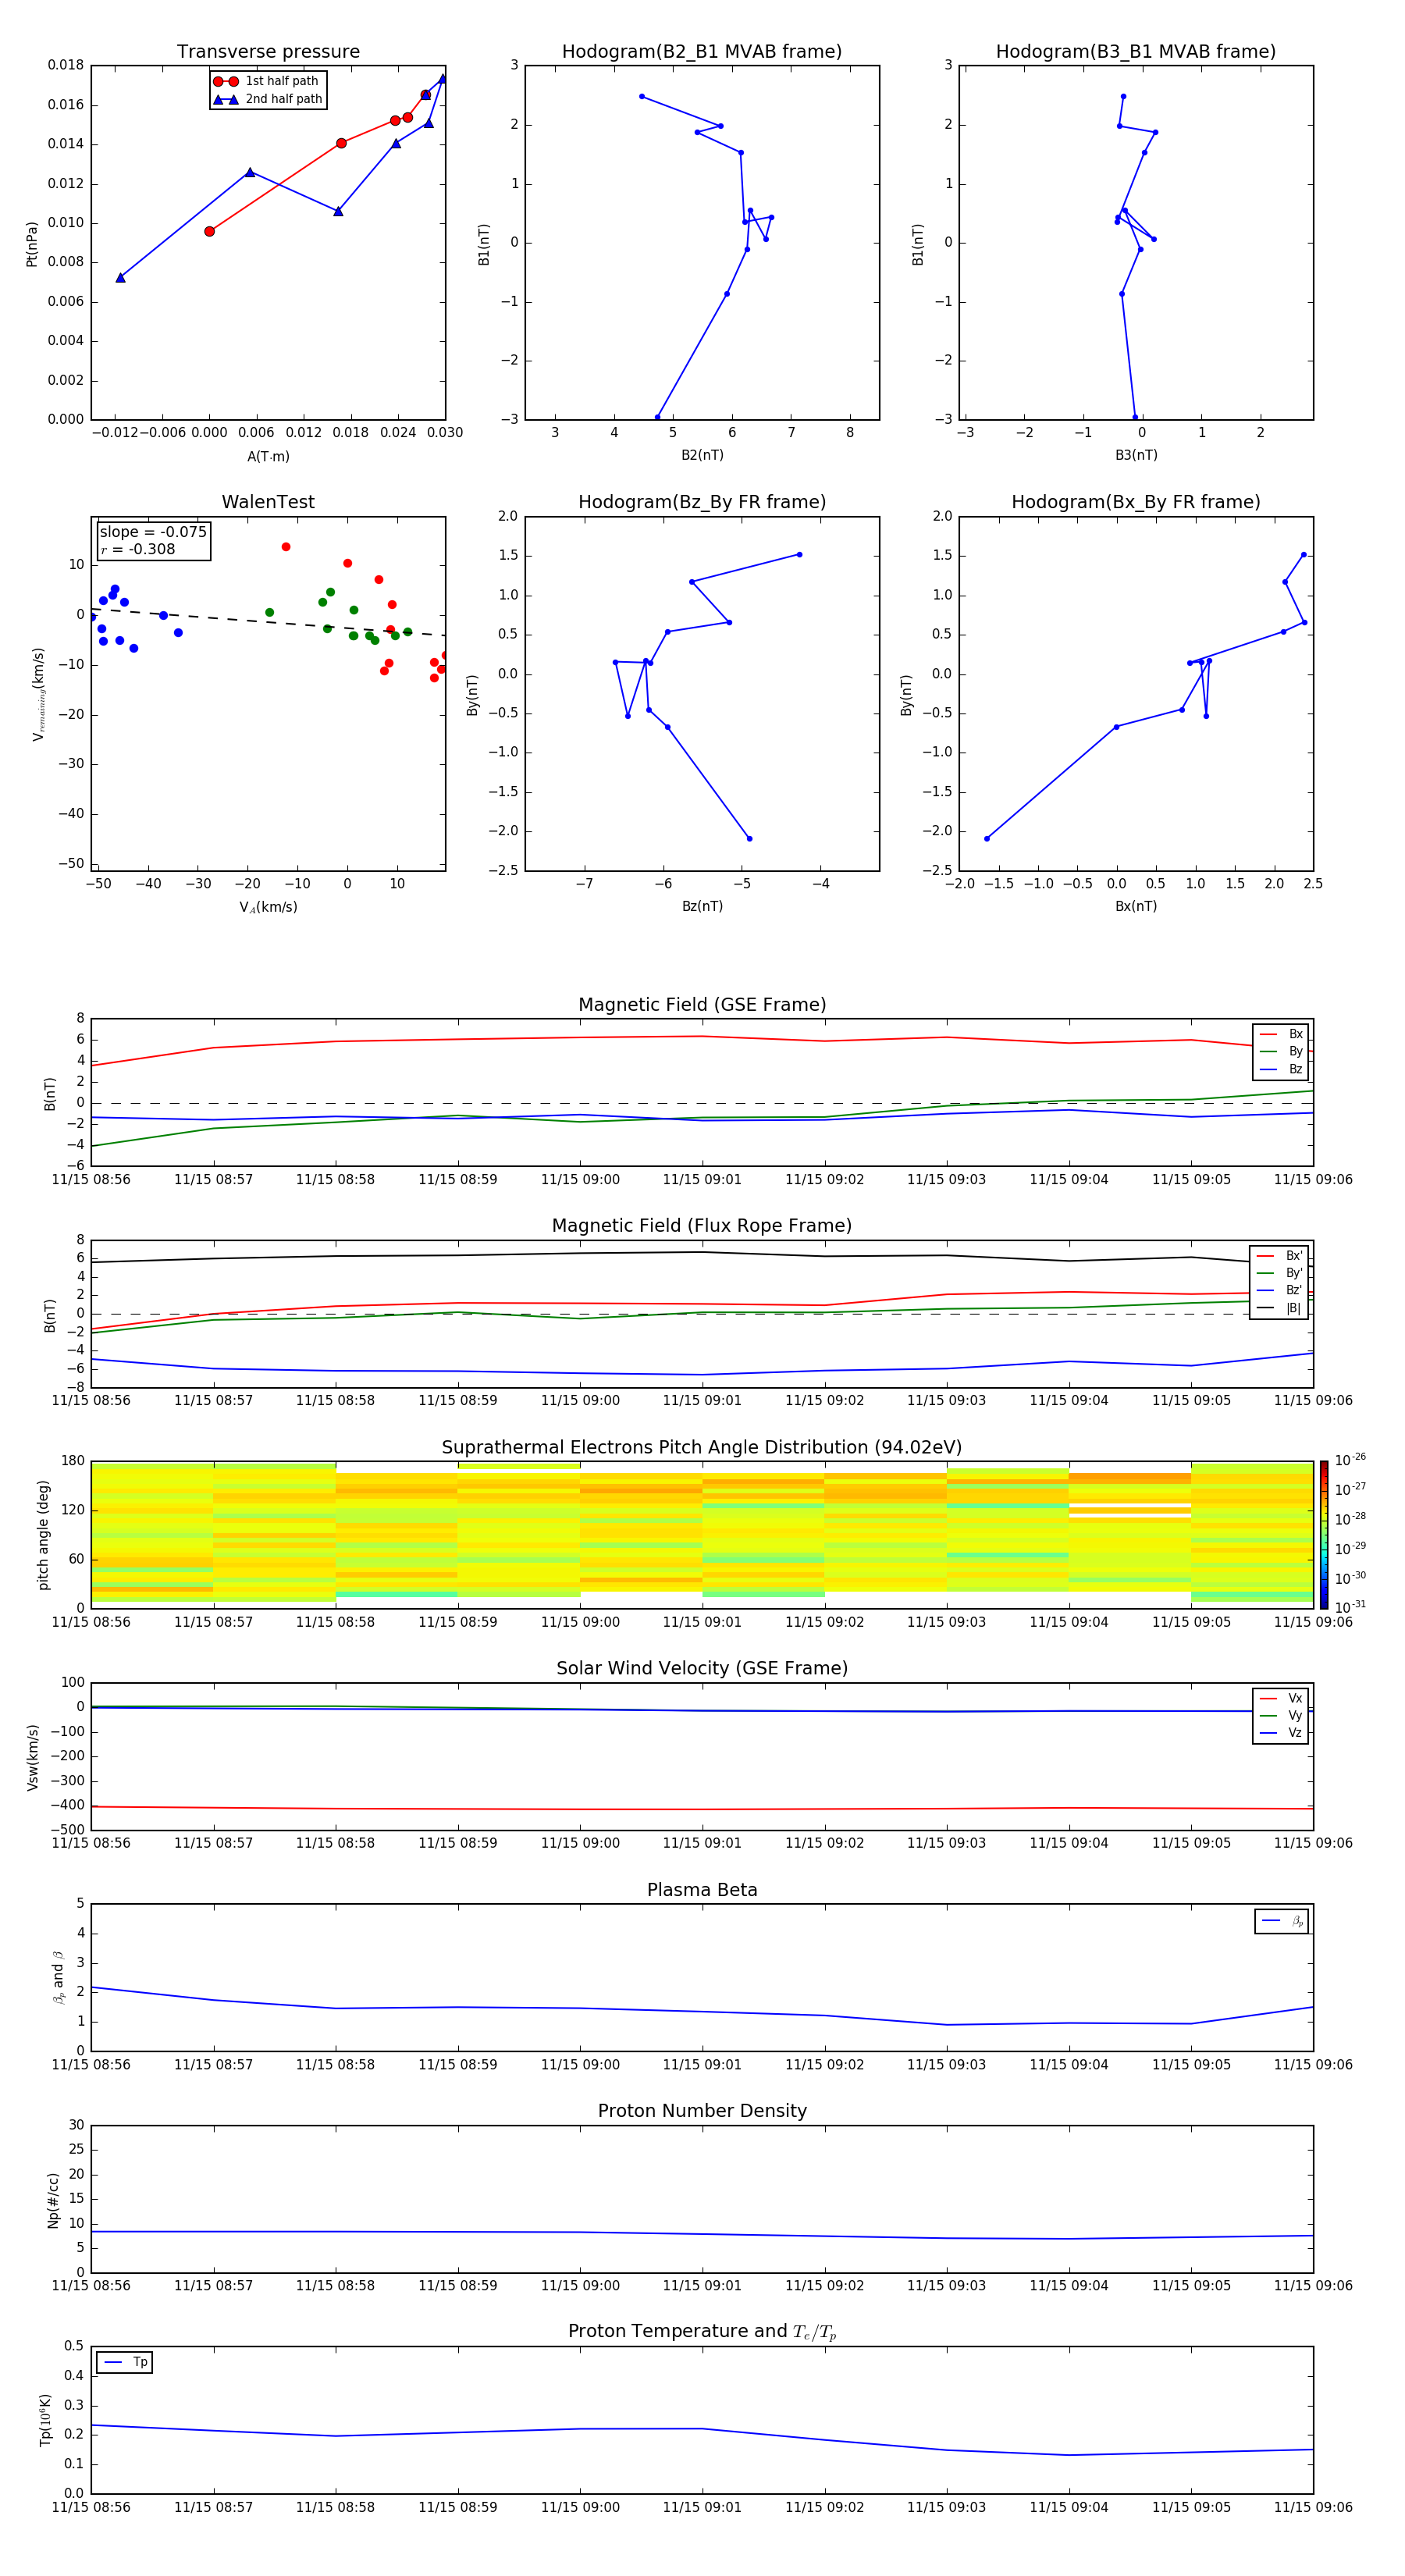The image size is (1405, 2576).
Task: Click the 'Plasma Beta' plot title
Action: [x=702, y=1890]
